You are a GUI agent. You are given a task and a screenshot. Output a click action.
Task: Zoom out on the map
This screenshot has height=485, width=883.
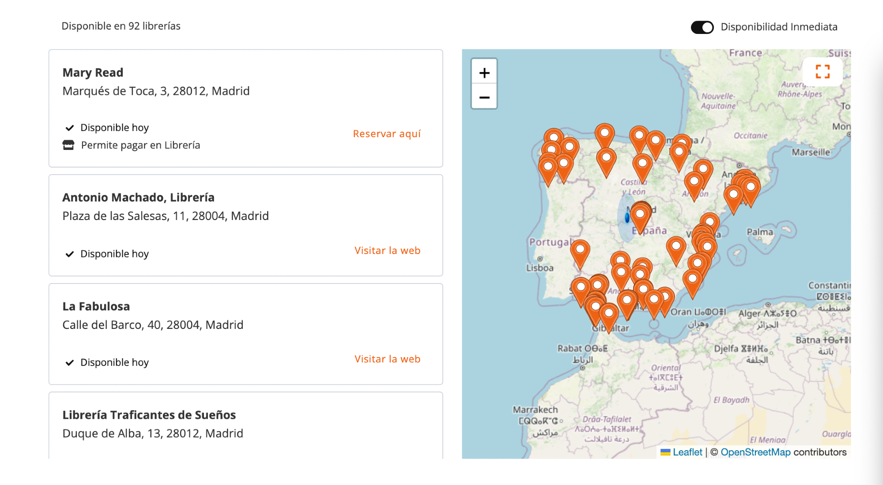[484, 97]
